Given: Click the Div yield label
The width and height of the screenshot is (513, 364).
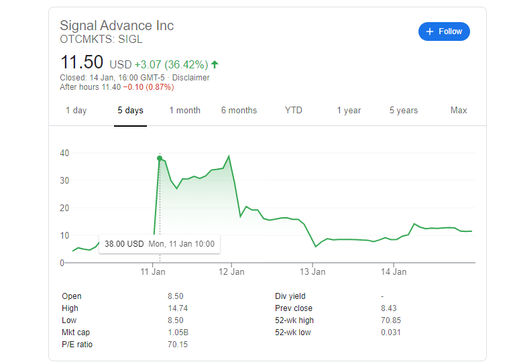Looking at the screenshot, I should [290, 296].
